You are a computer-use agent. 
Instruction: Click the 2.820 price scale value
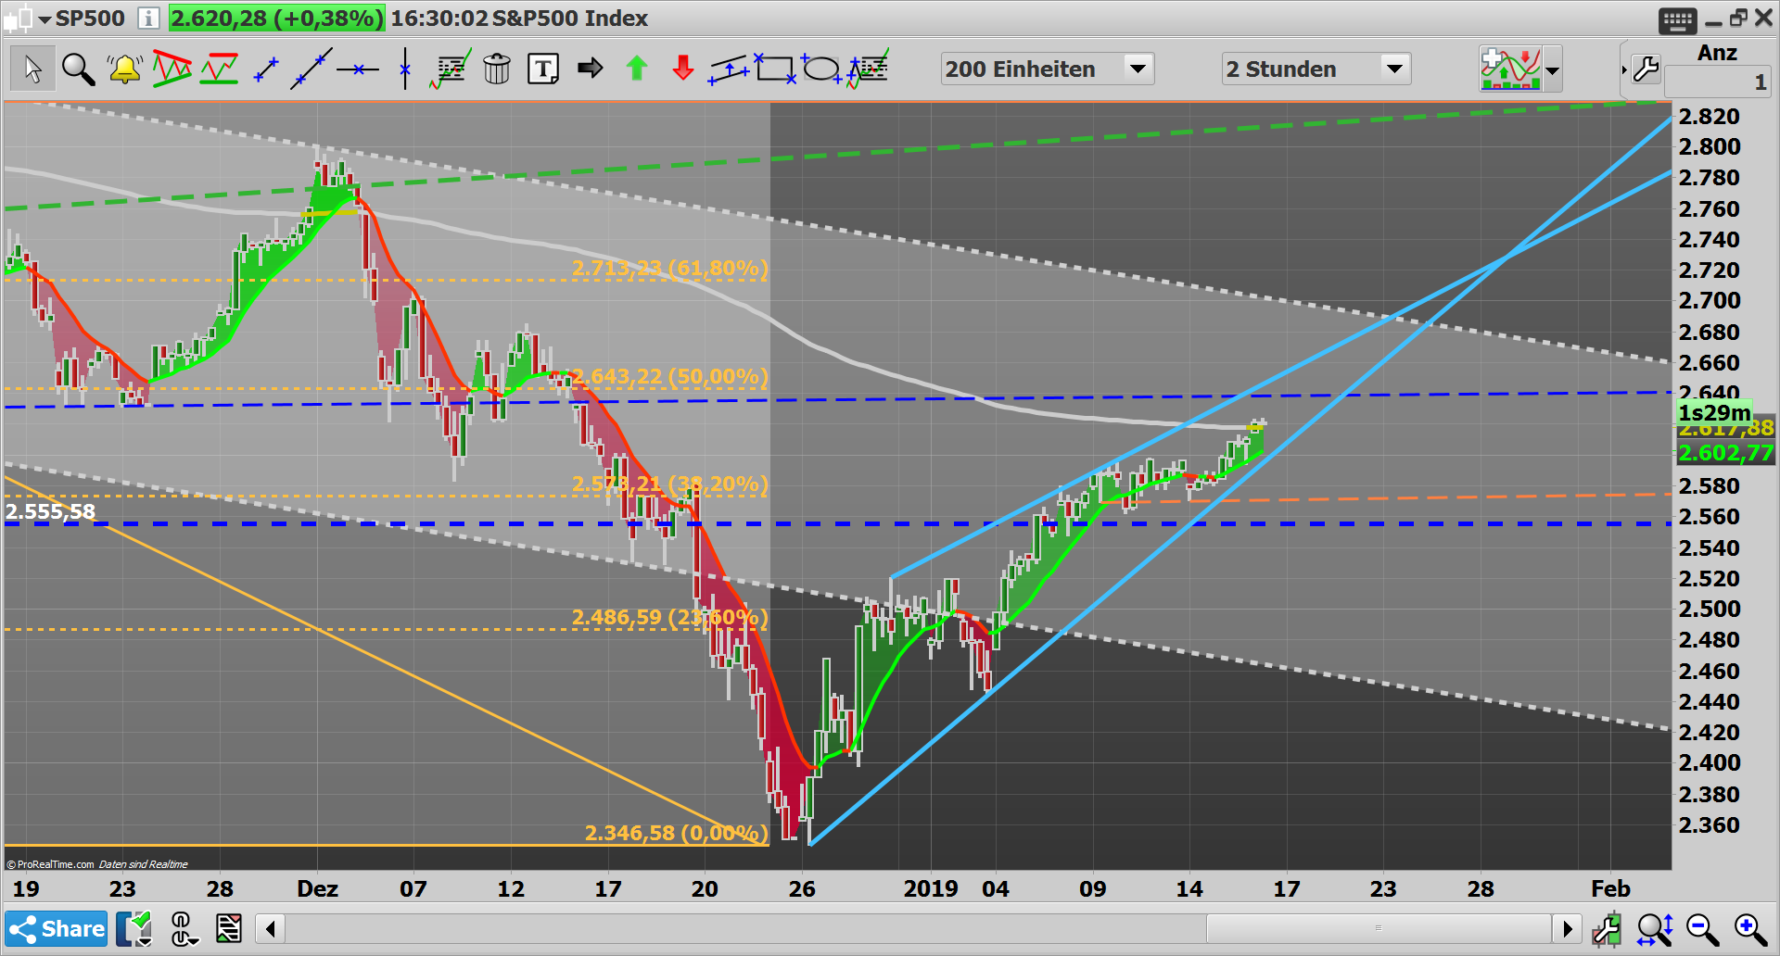pyautogui.click(x=1710, y=116)
